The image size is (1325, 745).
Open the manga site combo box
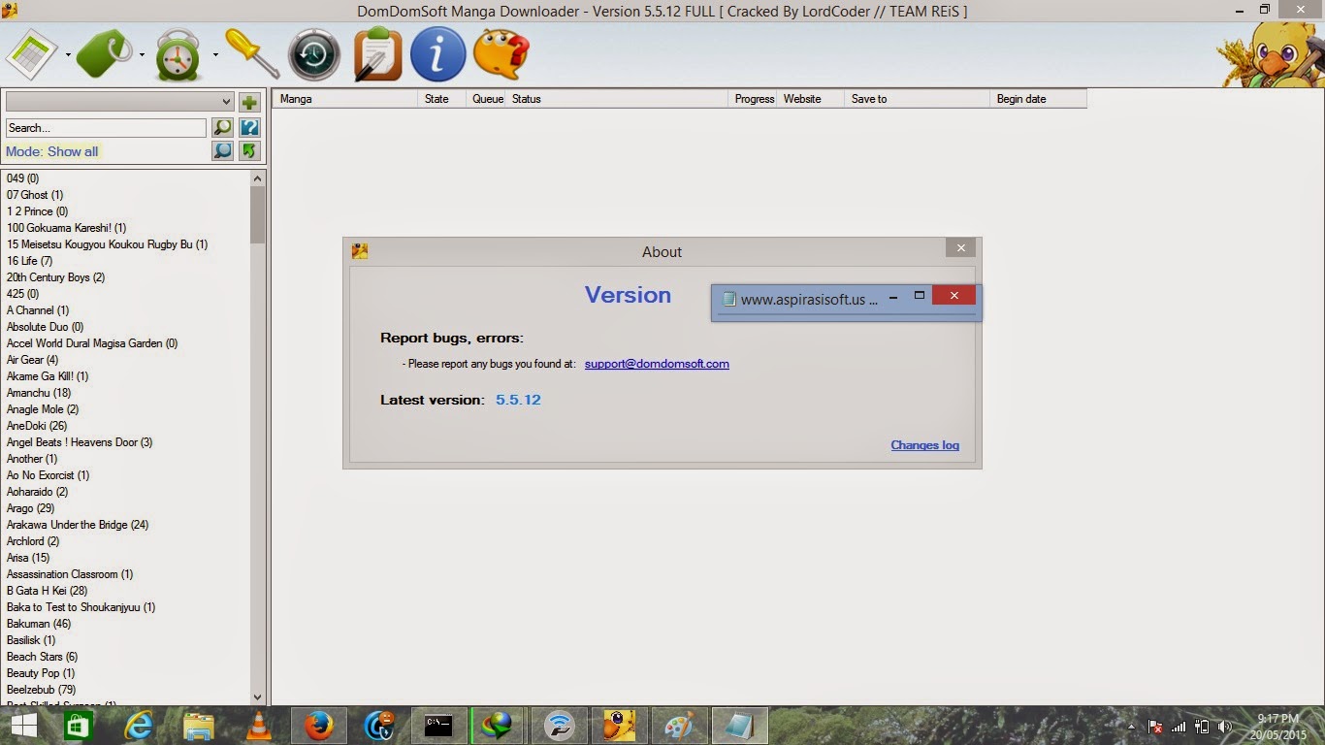pyautogui.click(x=119, y=101)
